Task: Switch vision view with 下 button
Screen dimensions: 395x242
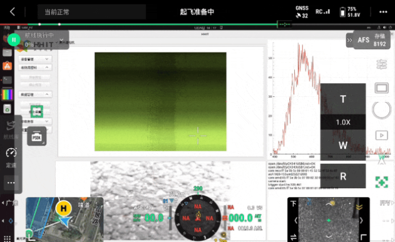Action: point(293,203)
